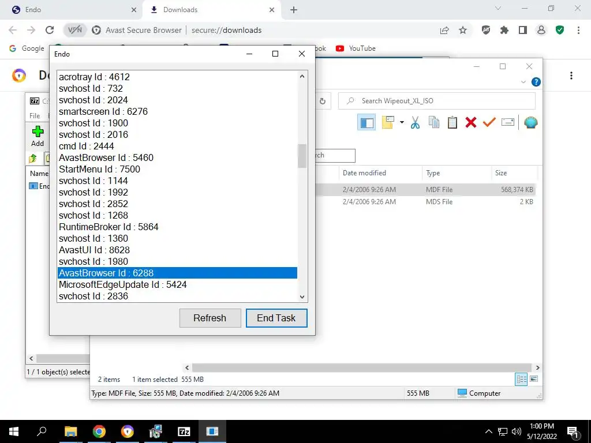Click the clipboard Paste icon

(452, 122)
